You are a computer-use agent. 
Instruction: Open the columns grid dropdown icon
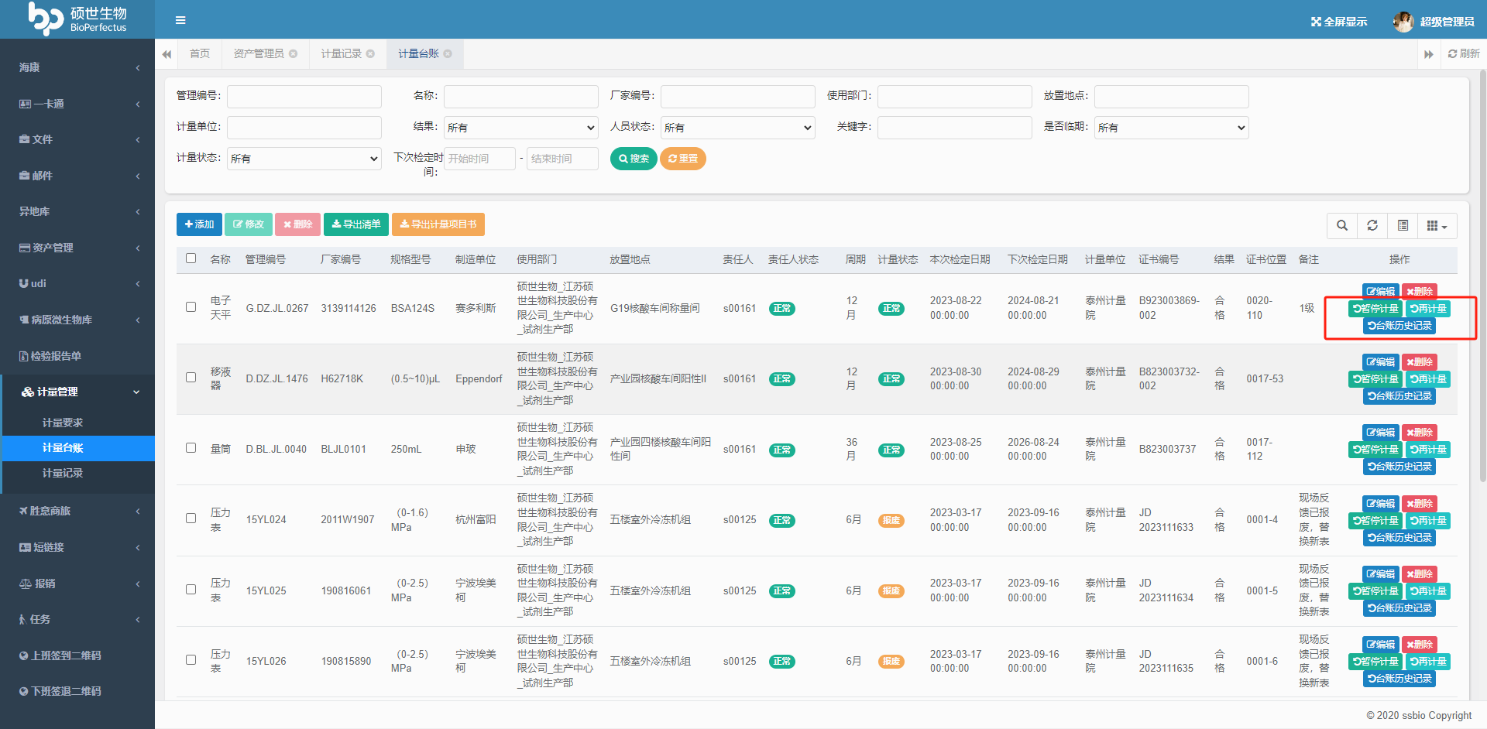(x=1437, y=225)
